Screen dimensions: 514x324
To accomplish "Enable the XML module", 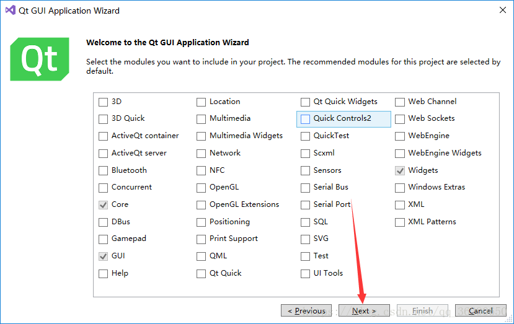I will (399, 205).
